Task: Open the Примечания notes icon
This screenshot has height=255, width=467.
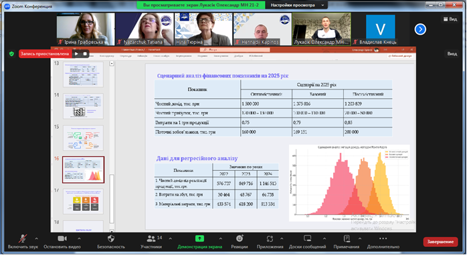Action: [x=347, y=238]
